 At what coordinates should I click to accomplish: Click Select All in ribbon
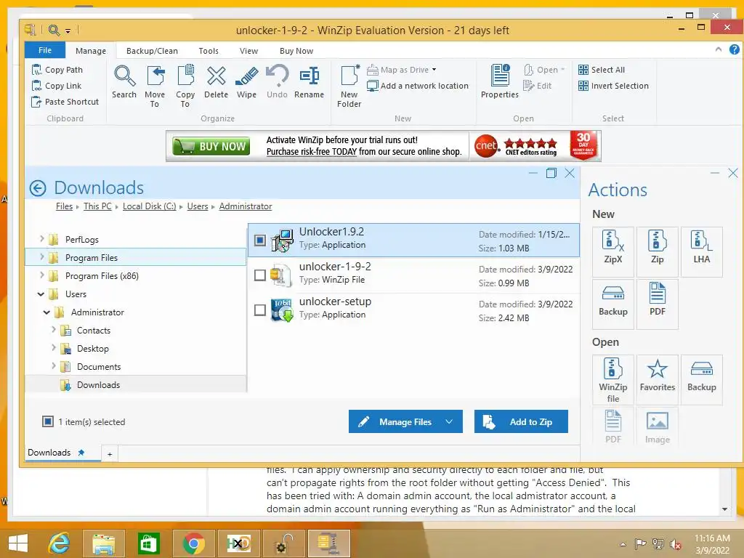pos(602,70)
